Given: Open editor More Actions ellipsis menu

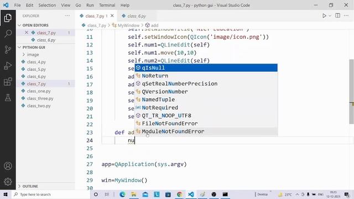Looking at the screenshot, I should point(346,15).
